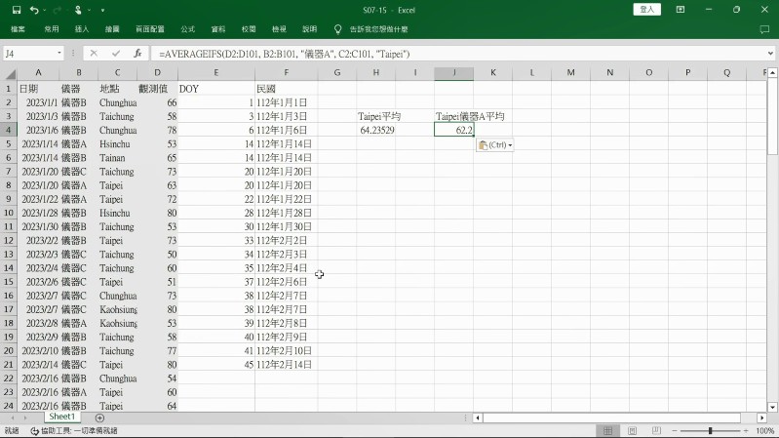779x438 pixels.
Task: Expand the Name Box dropdown arrow
Action: click(x=59, y=53)
